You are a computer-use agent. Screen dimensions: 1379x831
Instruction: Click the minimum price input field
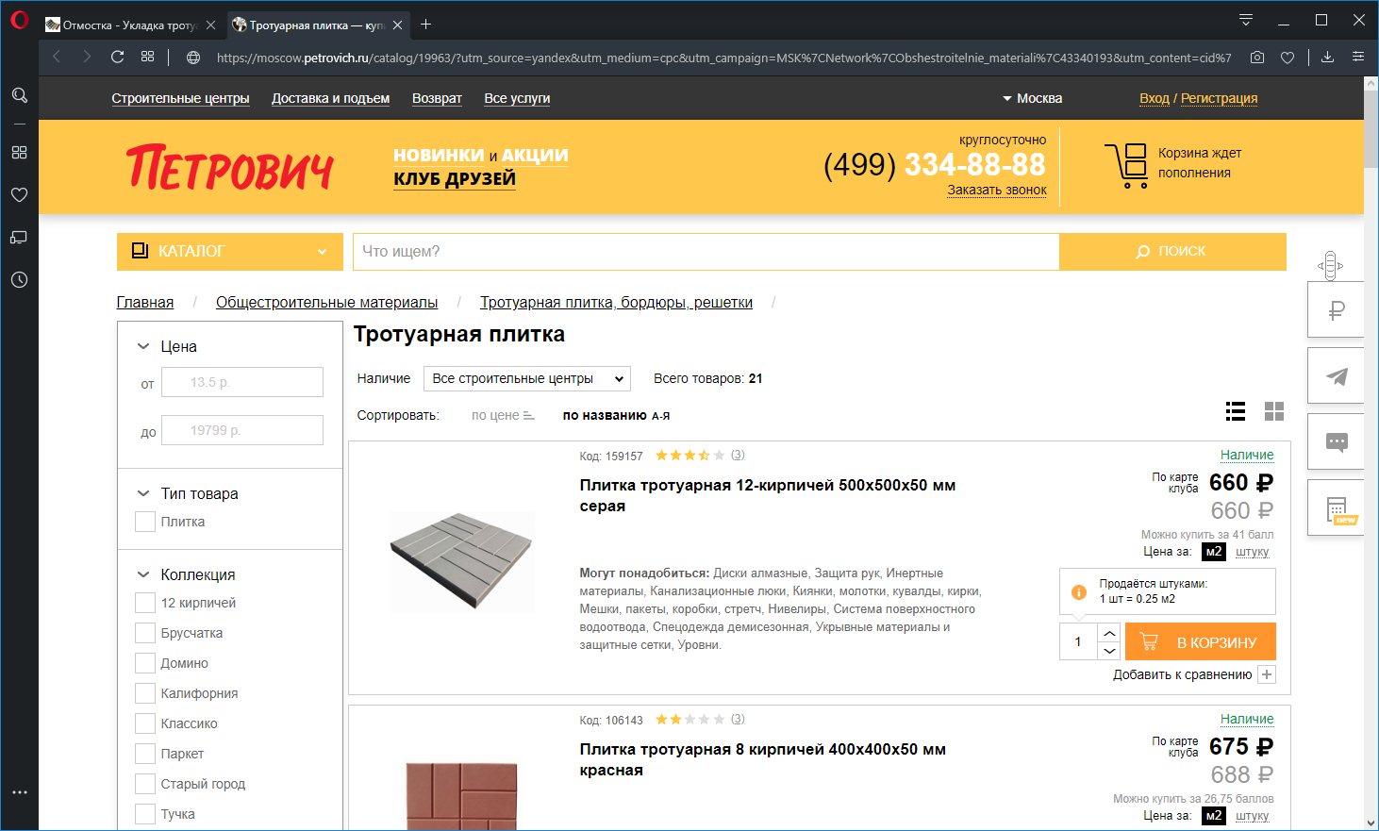[242, 382]
